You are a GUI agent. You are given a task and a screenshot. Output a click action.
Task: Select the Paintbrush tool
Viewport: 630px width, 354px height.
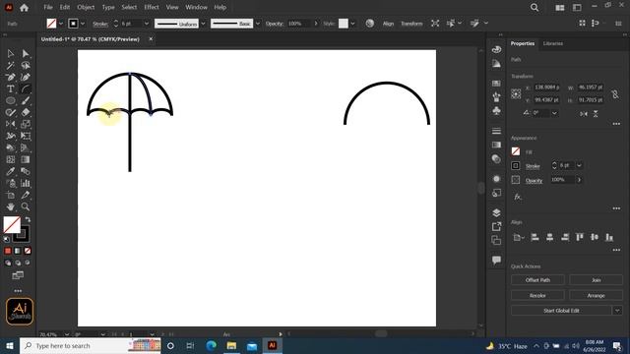pyautogui.click(x=26, y=100)
